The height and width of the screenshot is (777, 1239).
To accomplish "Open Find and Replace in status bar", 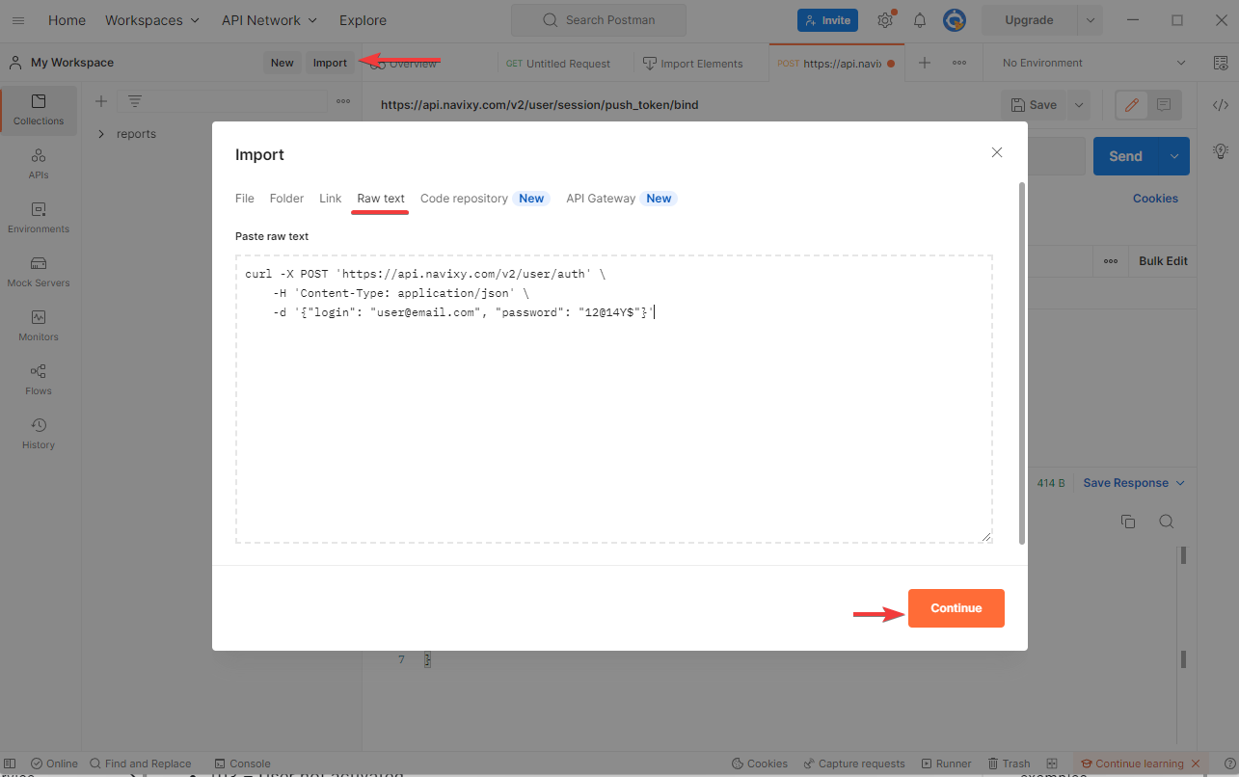I will [x=141, y=764].
